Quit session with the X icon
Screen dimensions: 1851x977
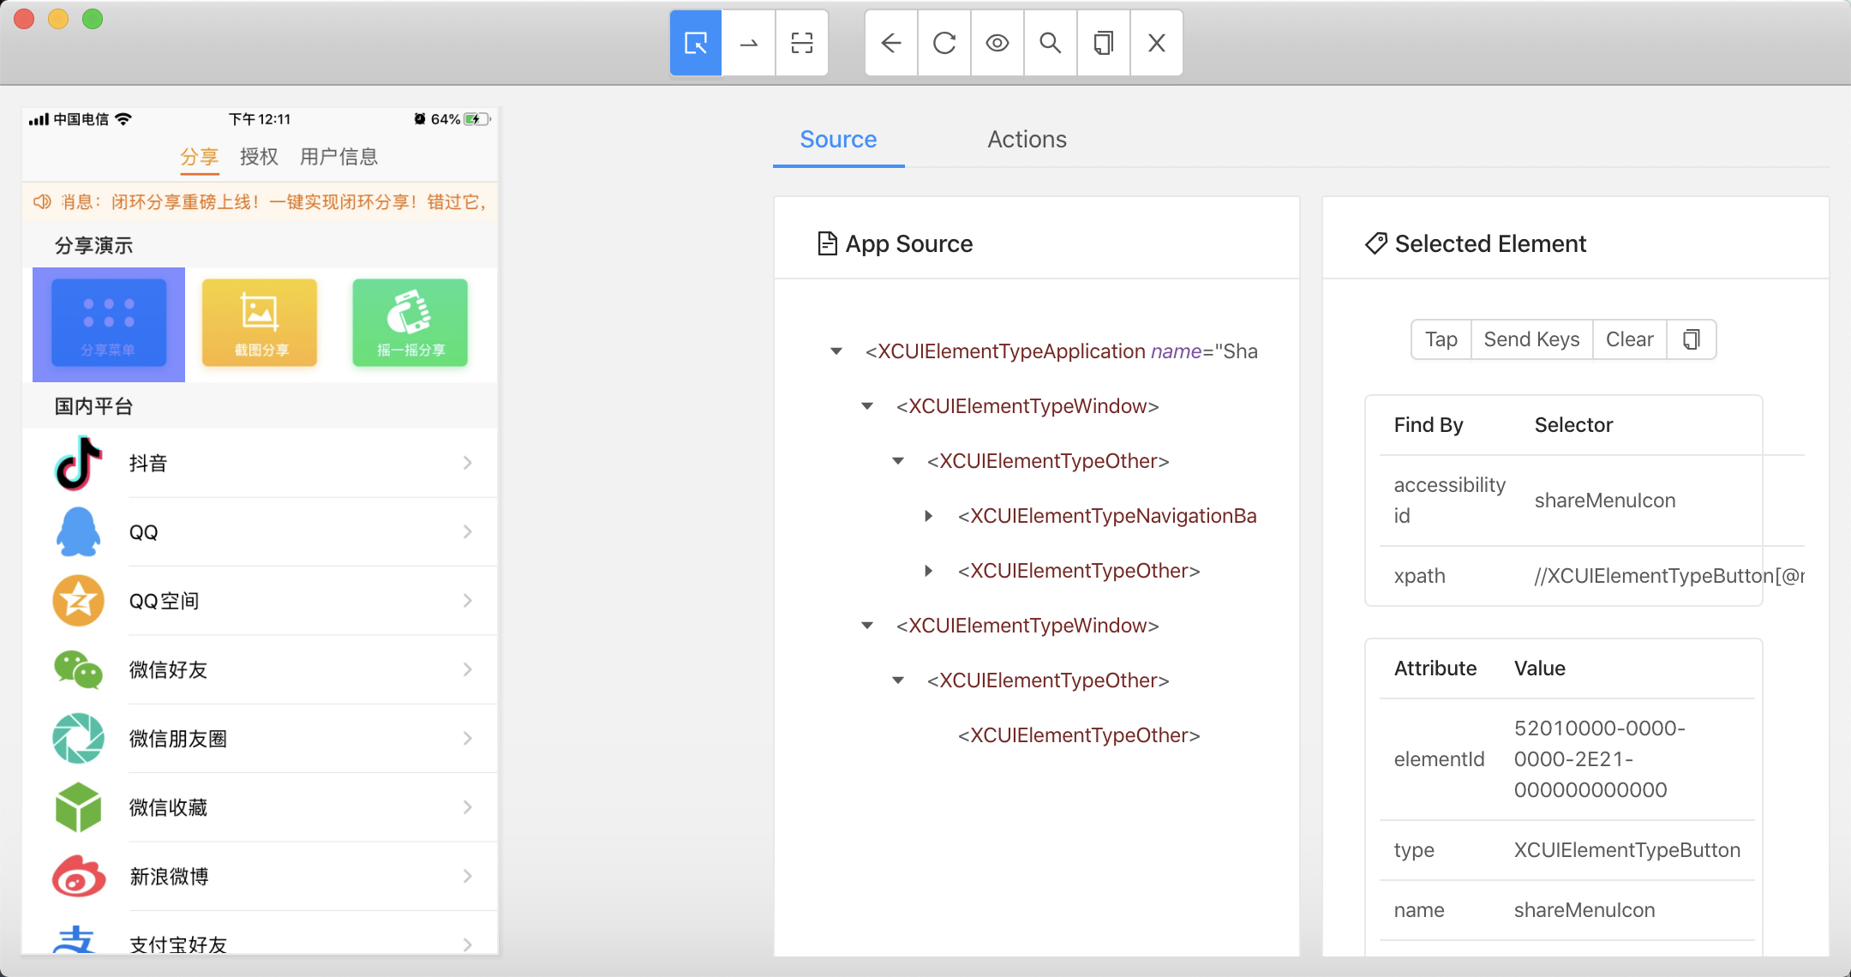pyautogui.click(x=1157, y=43)
